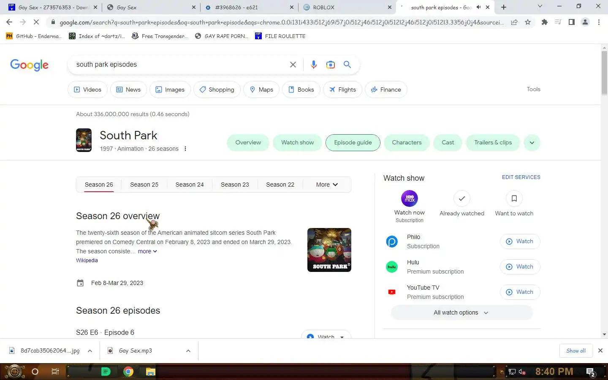This screenshot has width=608, height=380.
Task: Mark show as Already watched
Action: [x=462, y=204]
